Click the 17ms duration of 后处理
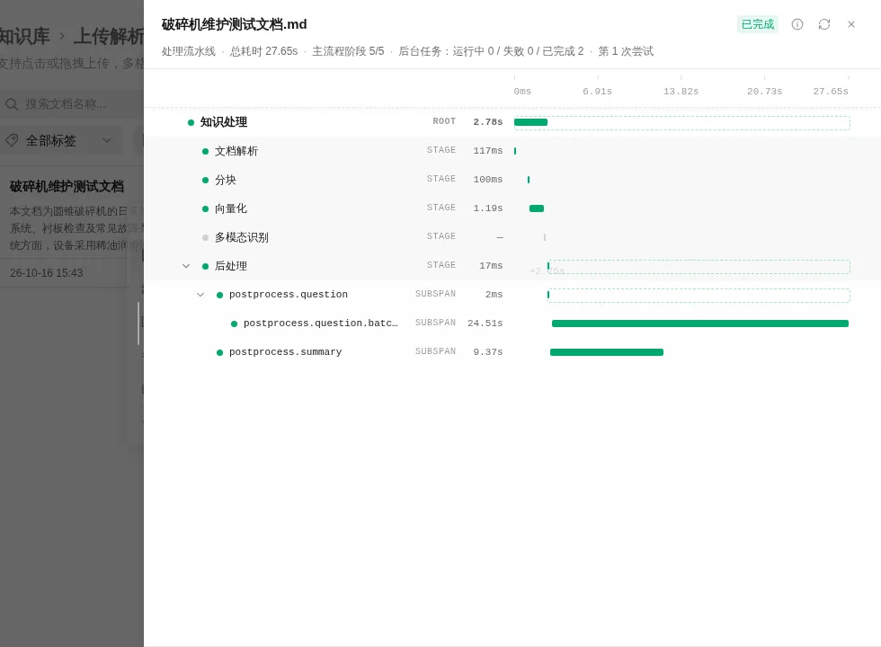Screen dimensions: 881x647 point(491,266)
